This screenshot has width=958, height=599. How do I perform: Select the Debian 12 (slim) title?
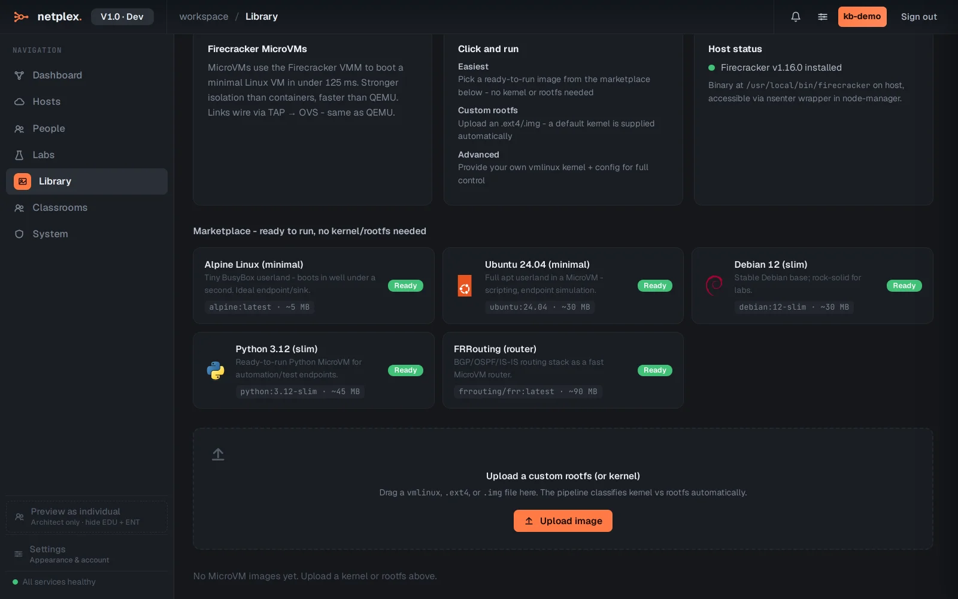coord(771,265)
